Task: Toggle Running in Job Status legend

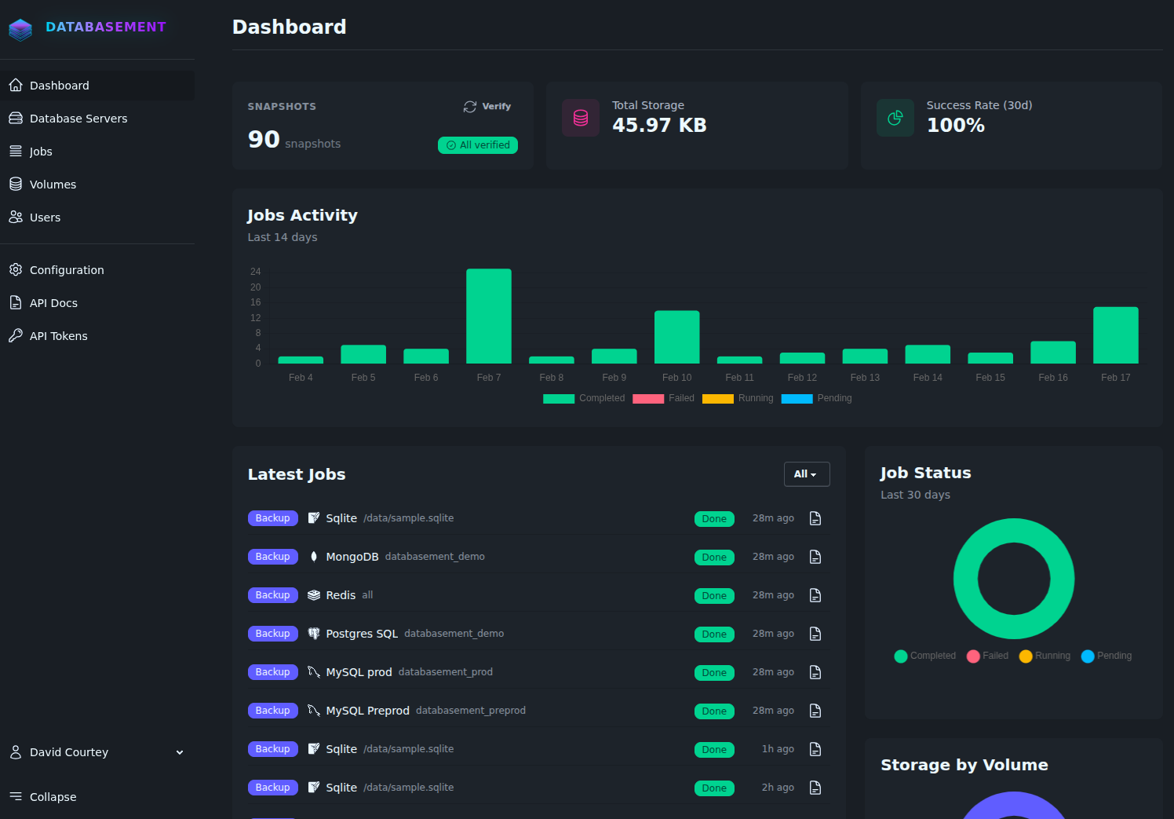Action: 1045,656
